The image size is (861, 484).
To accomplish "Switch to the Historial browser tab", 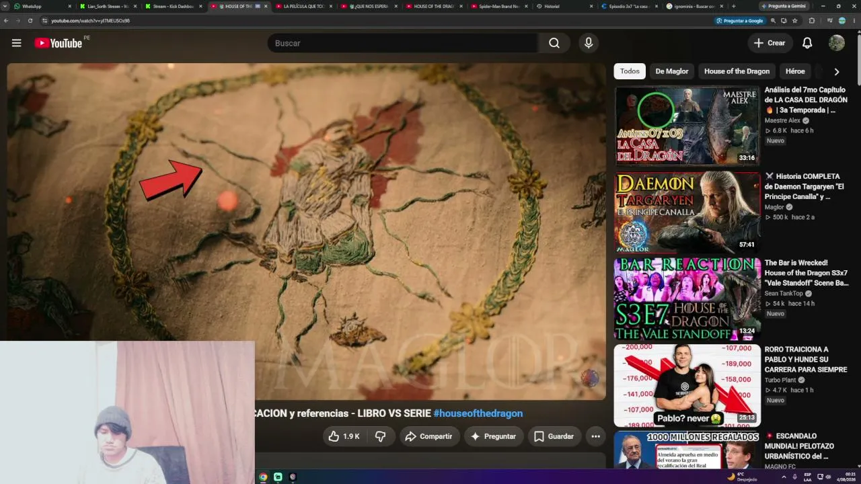I will 564,6.
